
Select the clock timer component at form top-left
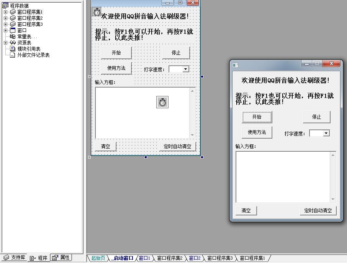point(97,12)
